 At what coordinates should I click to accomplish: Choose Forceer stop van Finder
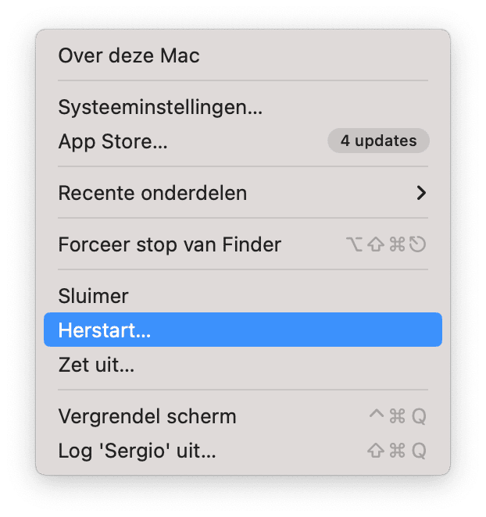[243, 244]
